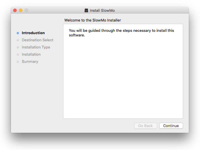This screenshot has width=200, height=150.
Task: Click the SlowMo disk icon in title bar
Action: click(x=86, y=11)
